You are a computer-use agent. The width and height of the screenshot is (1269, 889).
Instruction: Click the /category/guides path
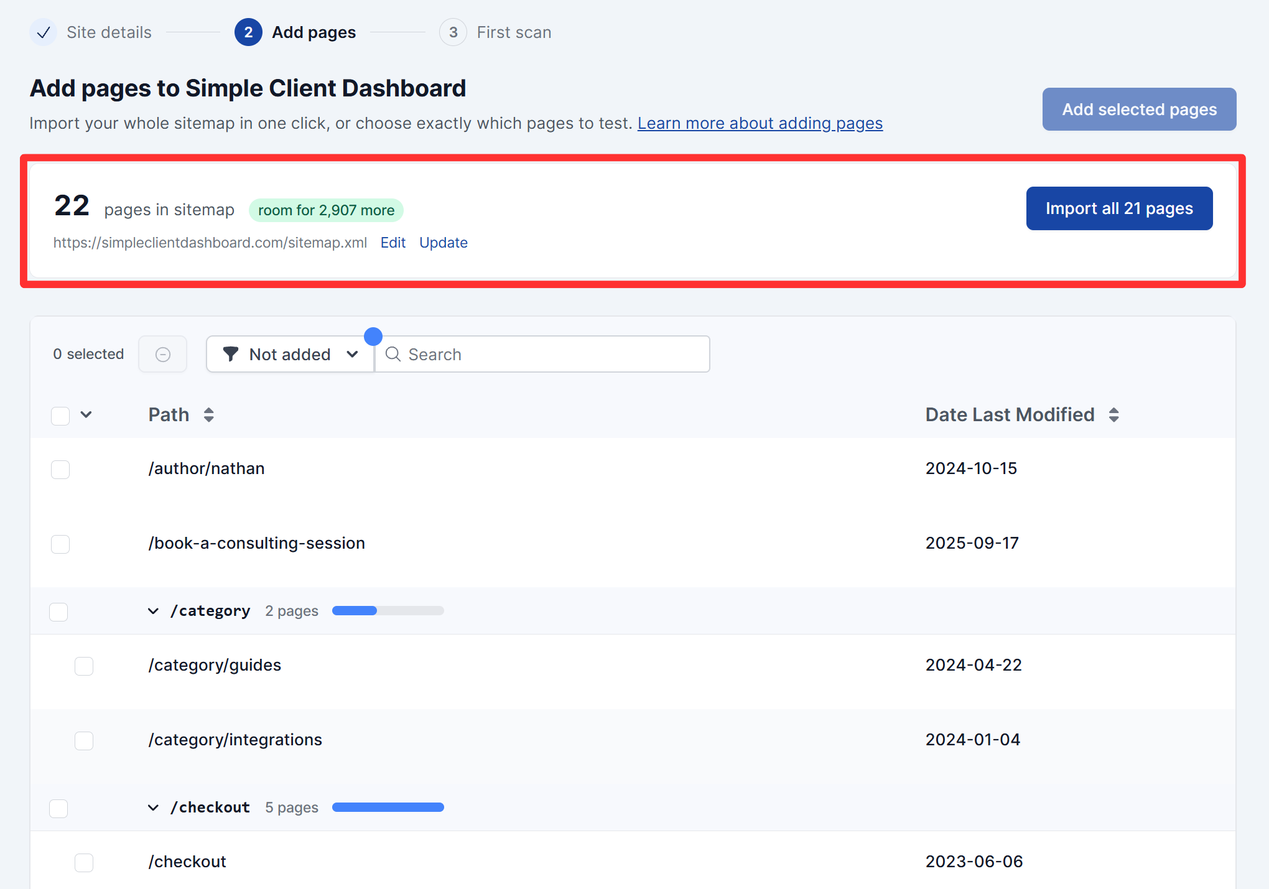[x=215, y=665]
